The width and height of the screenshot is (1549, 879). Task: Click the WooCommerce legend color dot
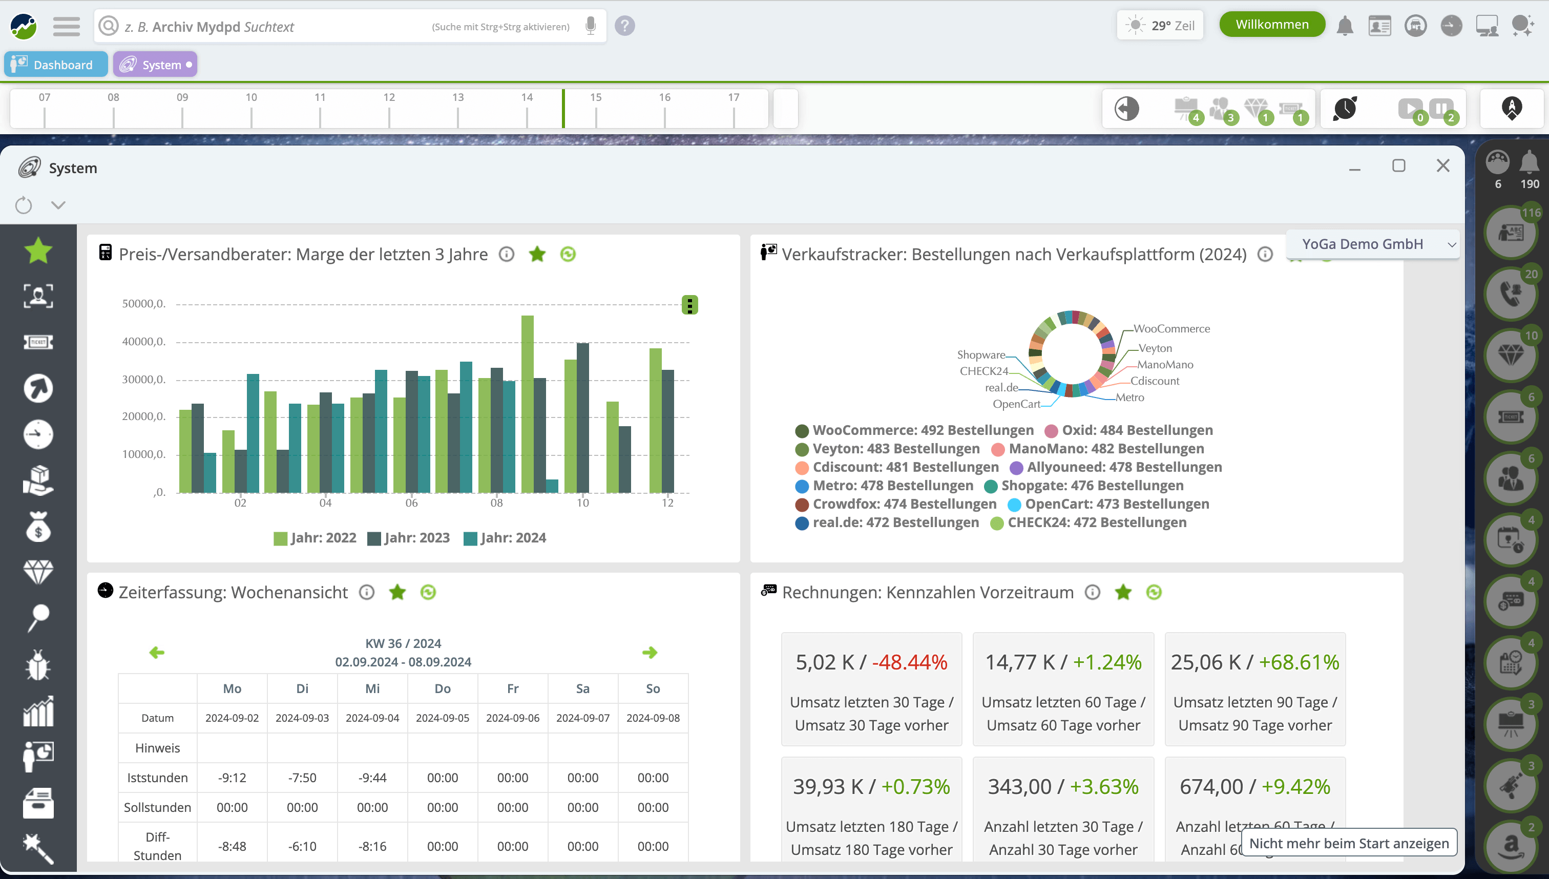click(802, 430)
